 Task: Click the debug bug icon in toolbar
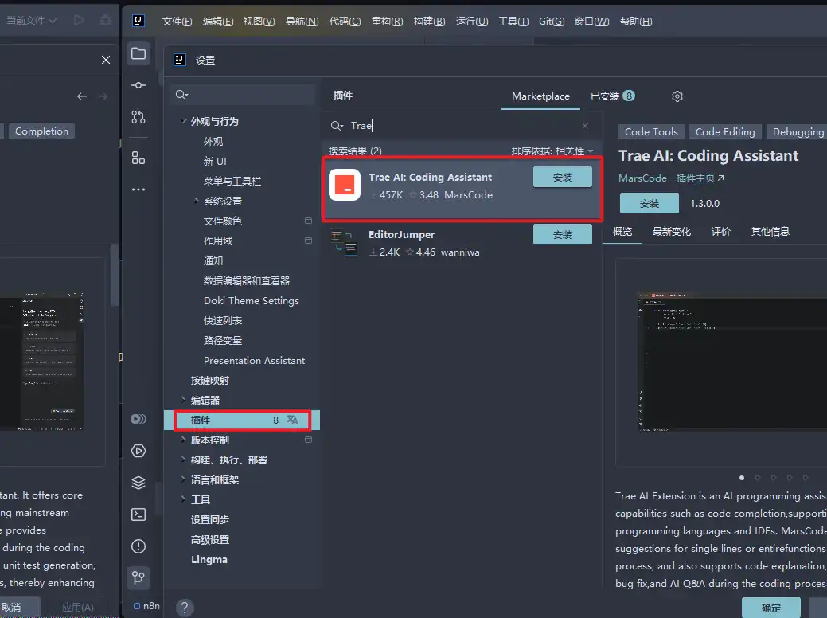[x=106, y=21]
